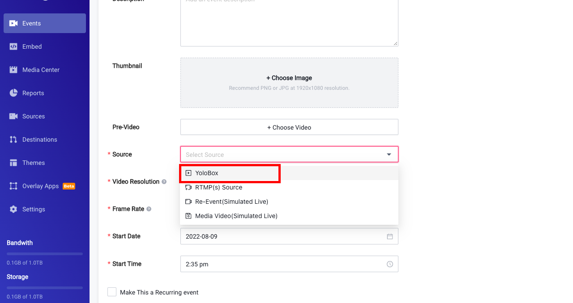
Task: Click the Bandwidth usage bar
Action: pyautogui.click(x=45, y=254)
